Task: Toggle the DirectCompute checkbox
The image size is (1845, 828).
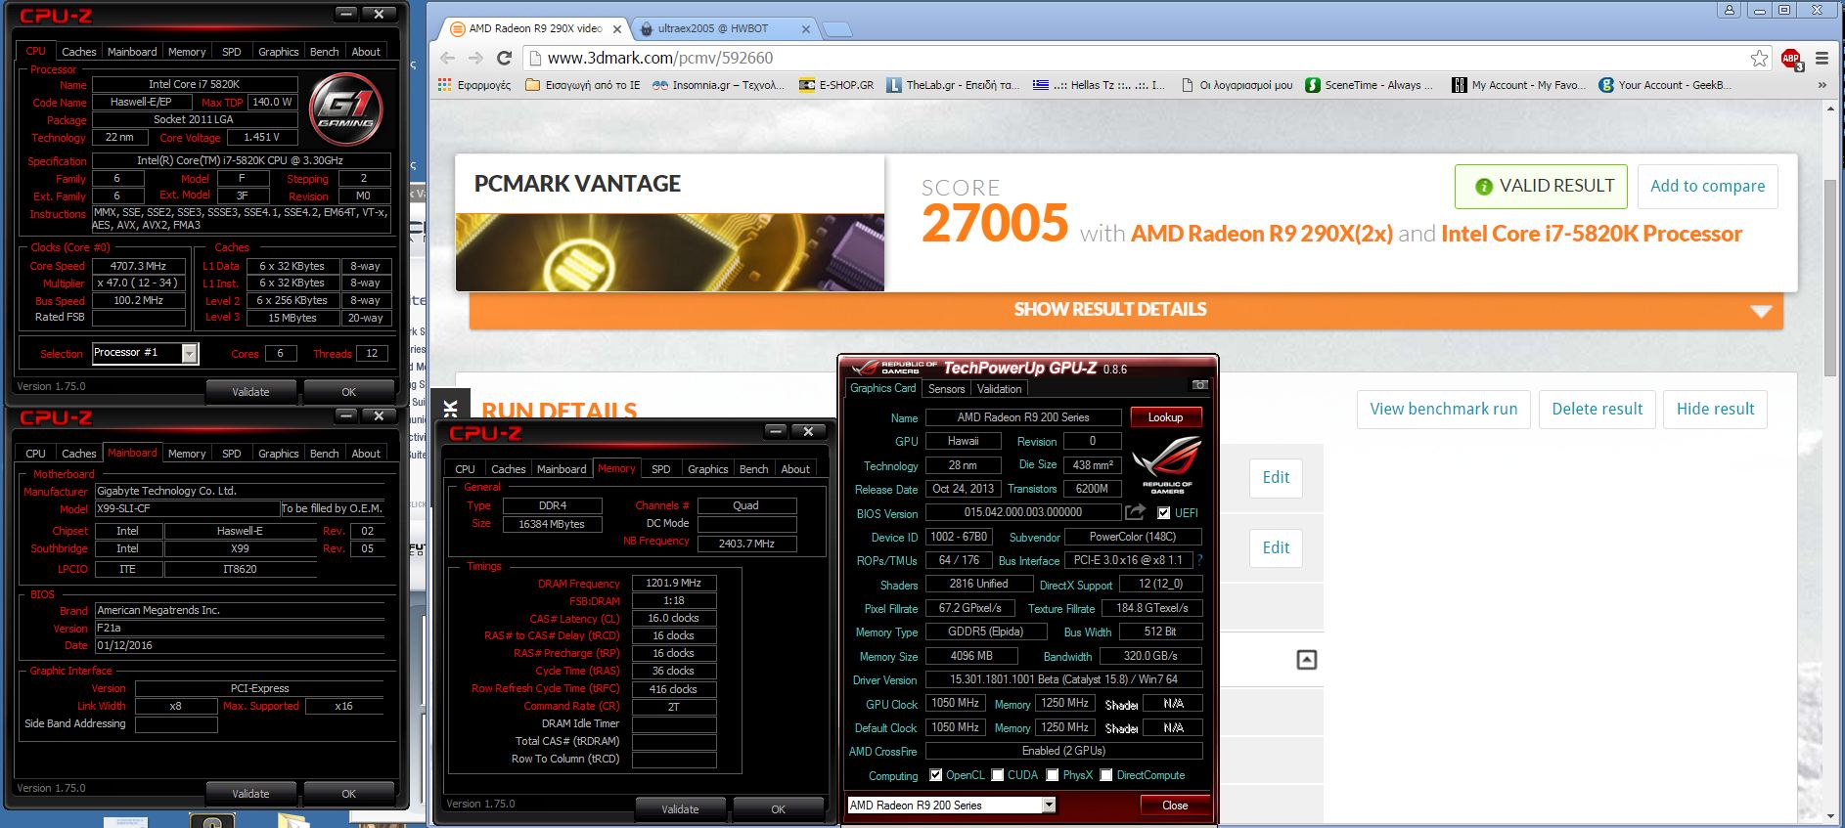Action: 1105,775
